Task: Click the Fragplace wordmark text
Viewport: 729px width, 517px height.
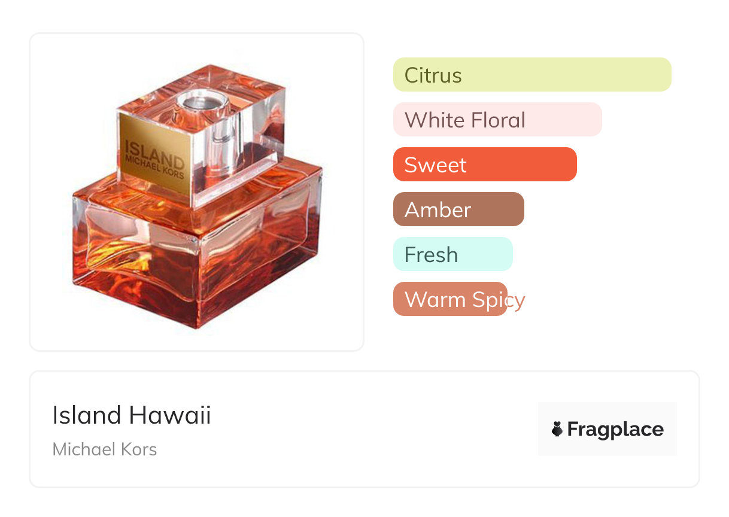Action: [x=615, y=429]
